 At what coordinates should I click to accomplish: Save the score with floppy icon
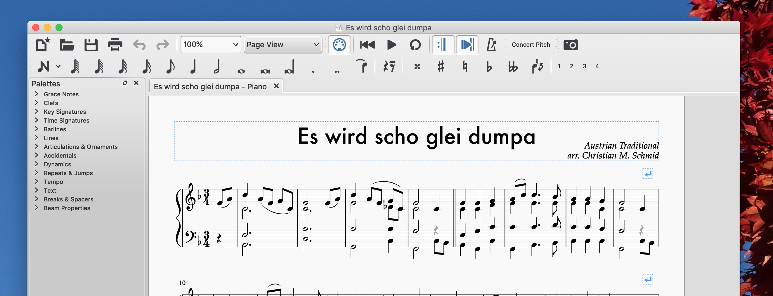click(91, 45)
